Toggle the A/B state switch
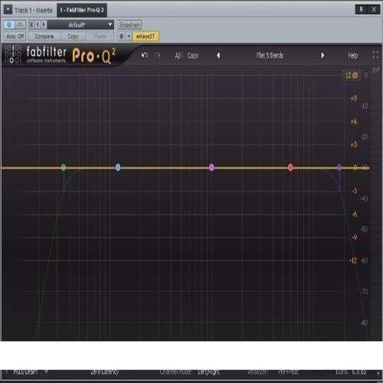The height and width of the screenshot is (383, 383). [178, 55]
